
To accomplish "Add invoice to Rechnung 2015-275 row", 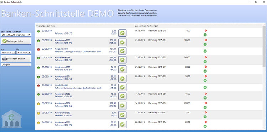I will 205,35.
